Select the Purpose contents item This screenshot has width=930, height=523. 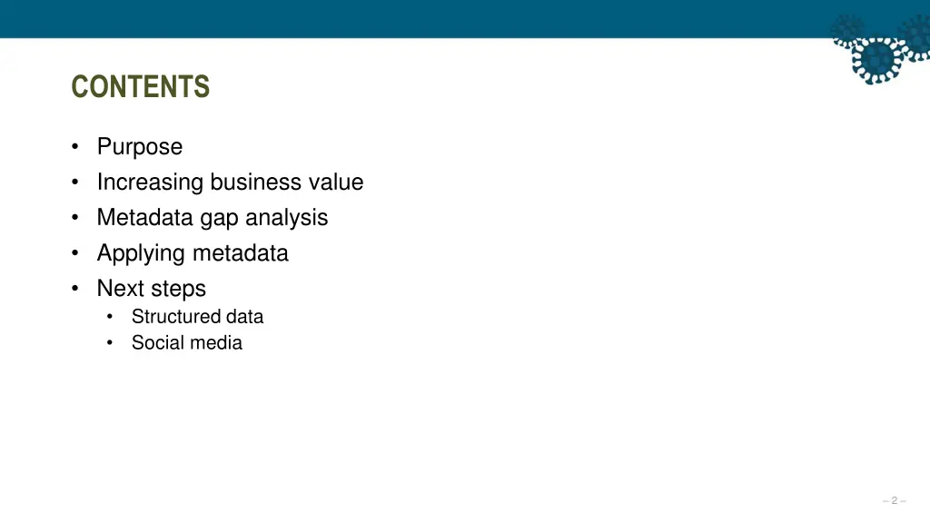click(x=140, y=147)
